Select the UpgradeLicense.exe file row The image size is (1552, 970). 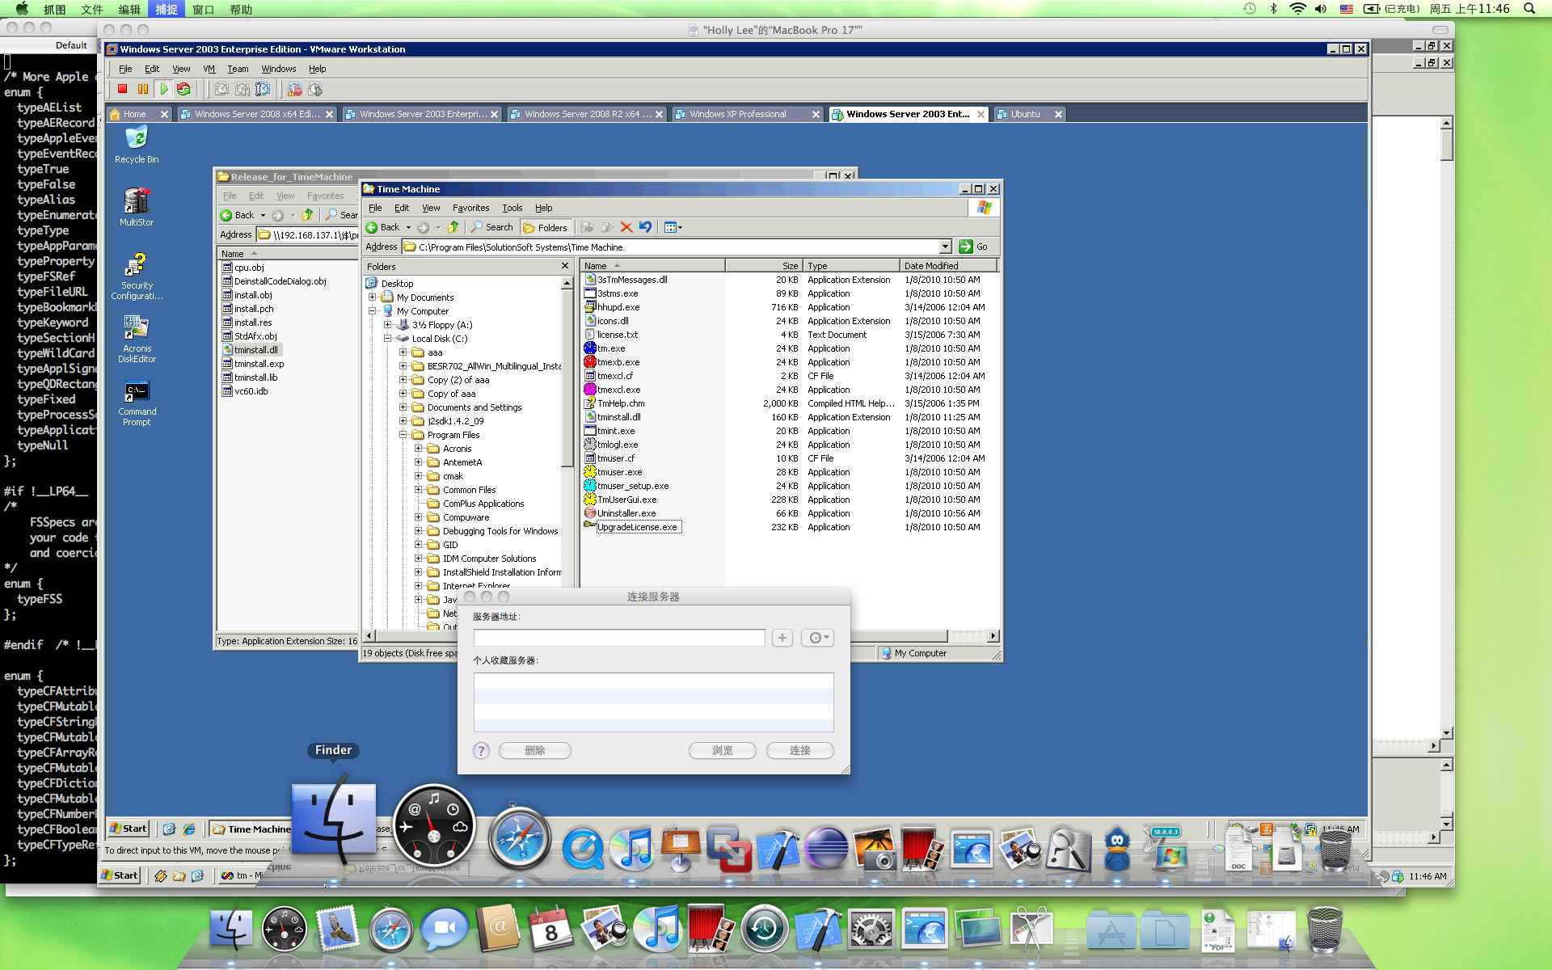(791, 527)
